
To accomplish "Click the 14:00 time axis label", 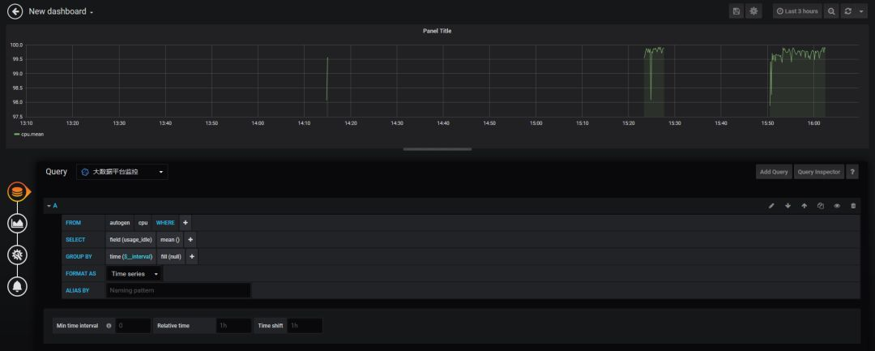I will [x=258, y=122].
